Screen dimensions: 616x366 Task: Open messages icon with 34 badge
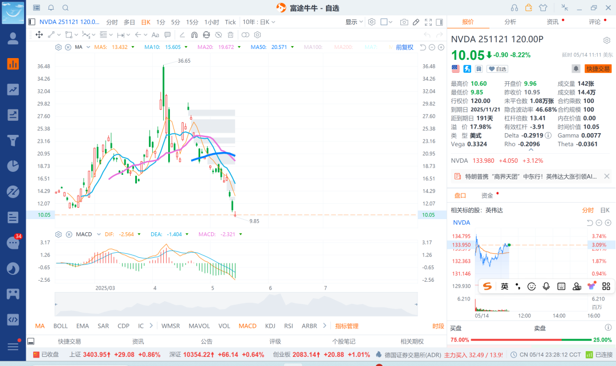[13, 242]
